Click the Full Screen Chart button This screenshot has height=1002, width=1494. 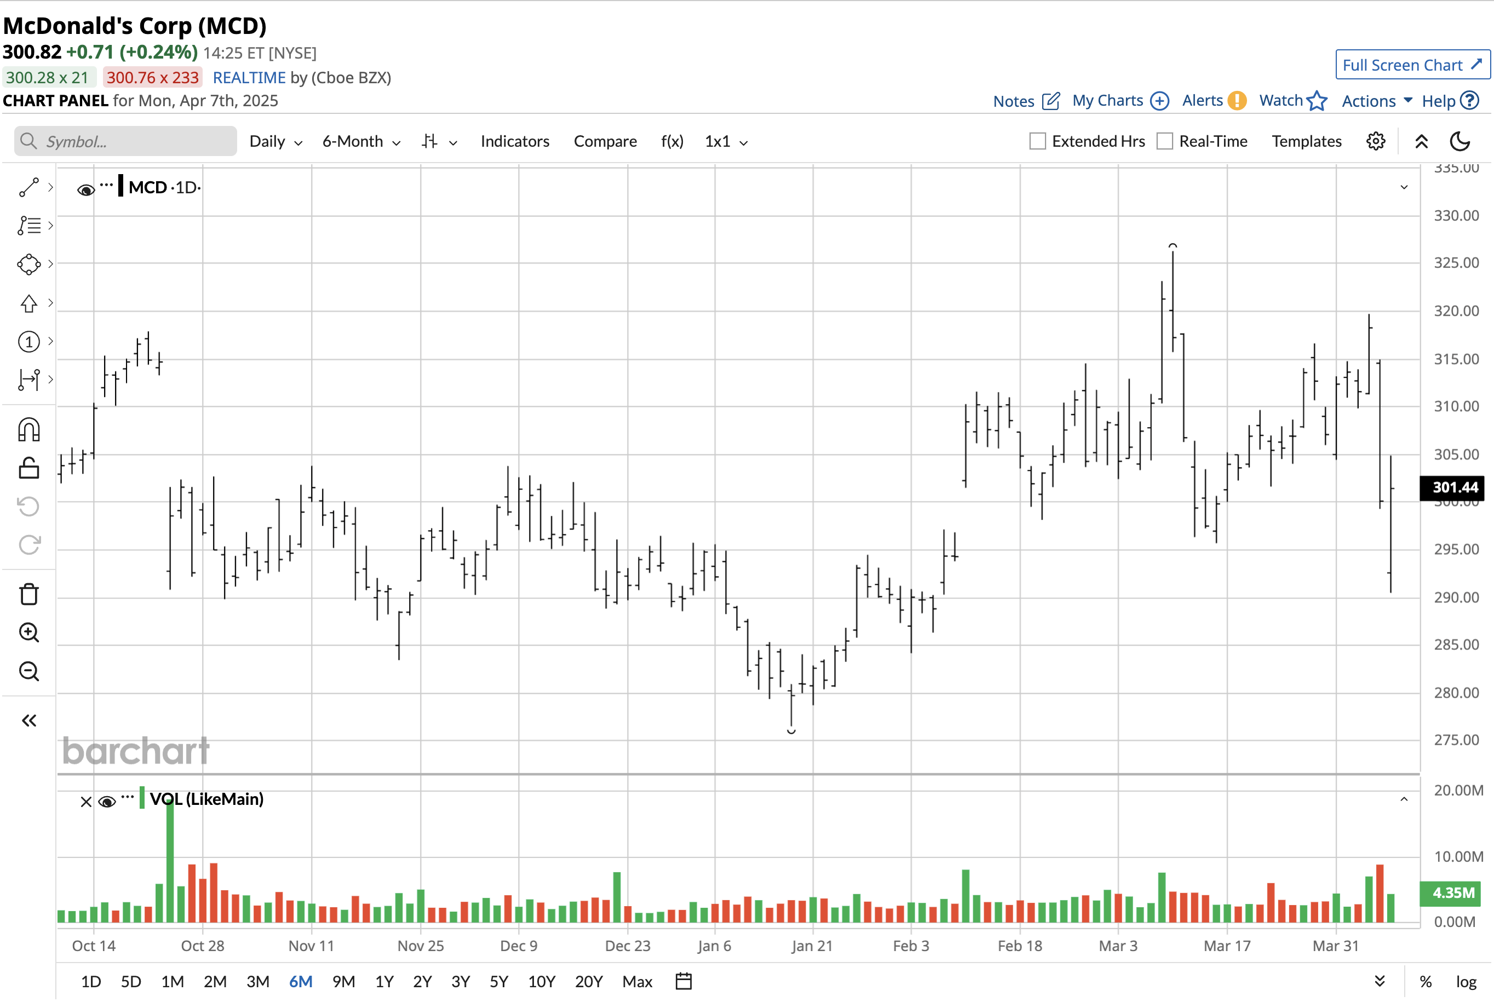[1412, 65]
